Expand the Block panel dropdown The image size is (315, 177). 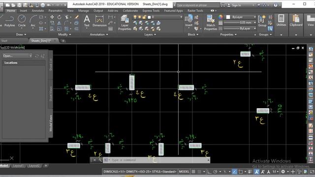pyautogui.click(x=193, y=34)
